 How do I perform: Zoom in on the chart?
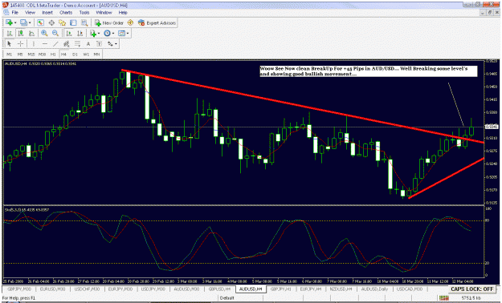pos(44,33)
